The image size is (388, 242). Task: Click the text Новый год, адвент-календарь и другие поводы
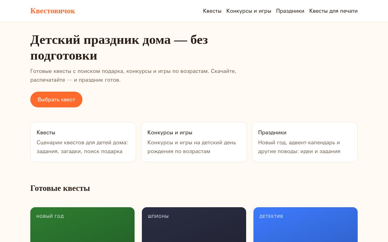click(299, 147)
